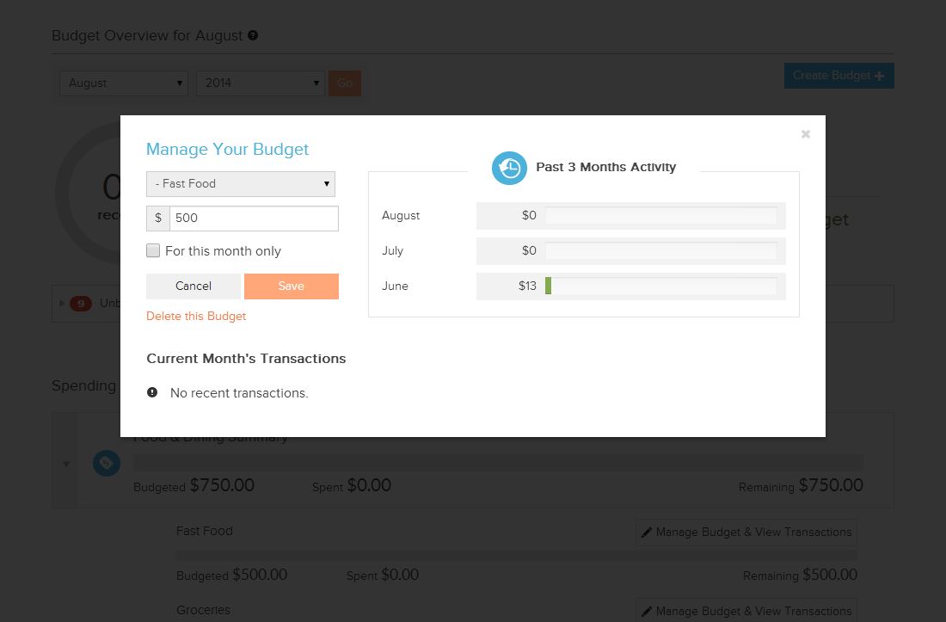Click the Groceries category label
The image size is (946, 622).
203,610
